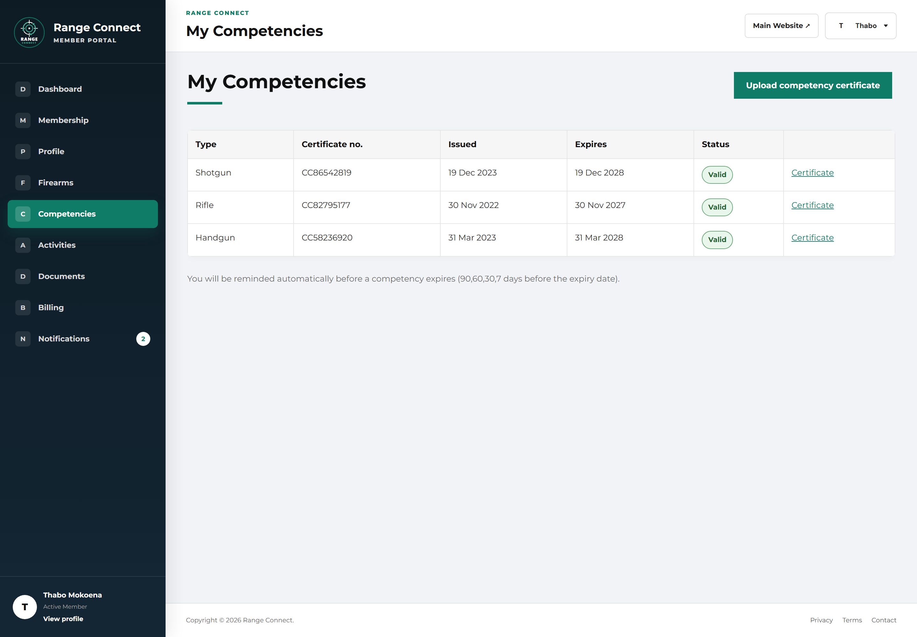The image size is (917, 637).
Task: Click the 'T' avatar in top user menu
Action: 841,25
